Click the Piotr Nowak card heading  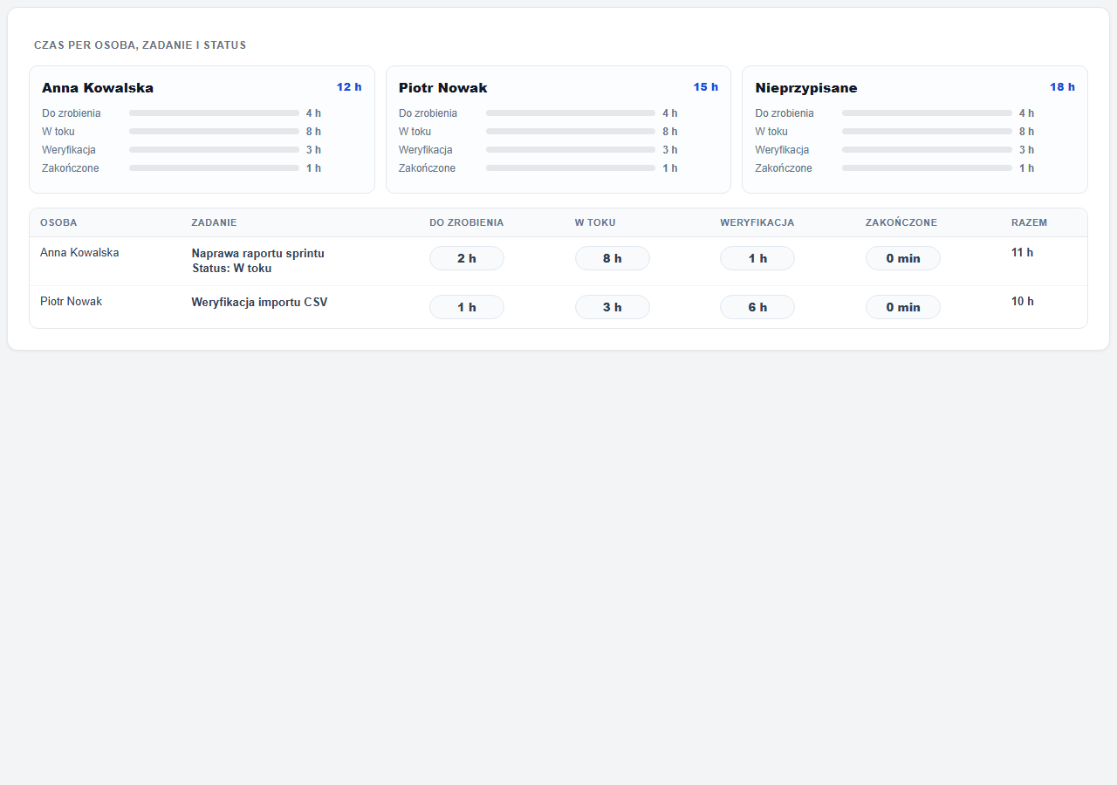442,88
